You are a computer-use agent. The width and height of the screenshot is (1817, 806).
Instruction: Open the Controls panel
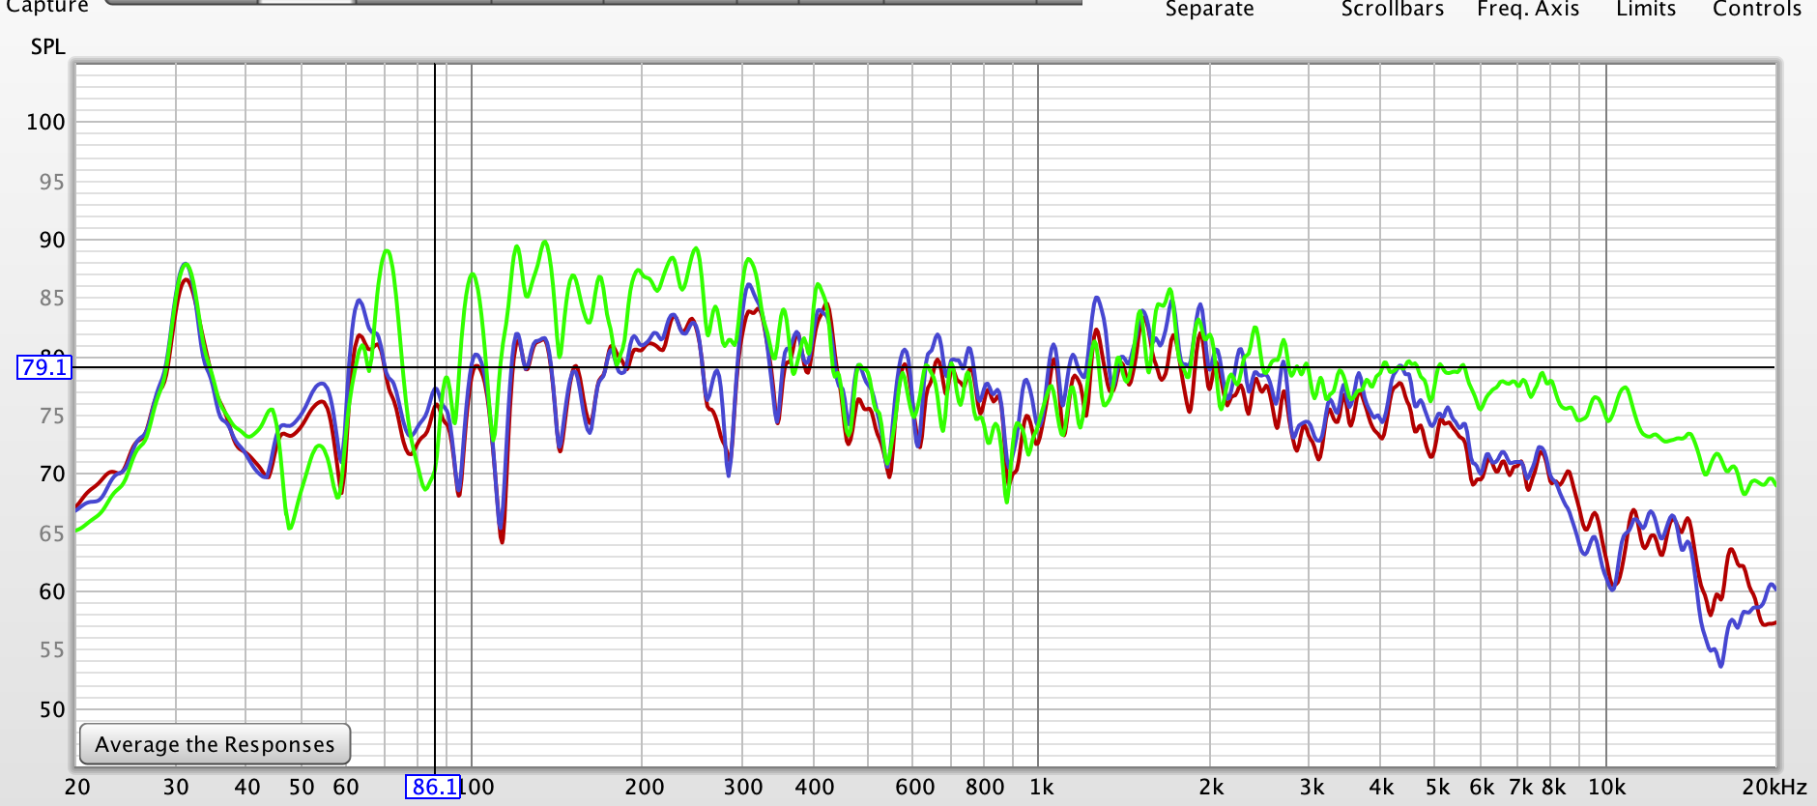(x=1756, y=9)
